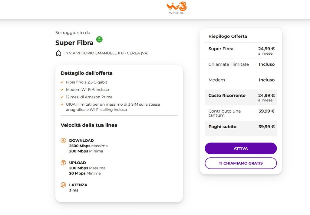
Task: Click the house address icon
Action: (58, 53)
